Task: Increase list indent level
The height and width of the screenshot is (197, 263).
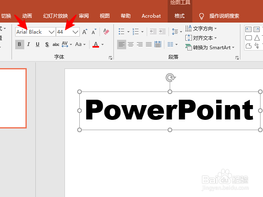Action: [162, 32]
